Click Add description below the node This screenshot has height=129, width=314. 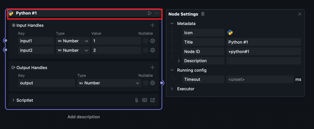click(x=83, y=117)
